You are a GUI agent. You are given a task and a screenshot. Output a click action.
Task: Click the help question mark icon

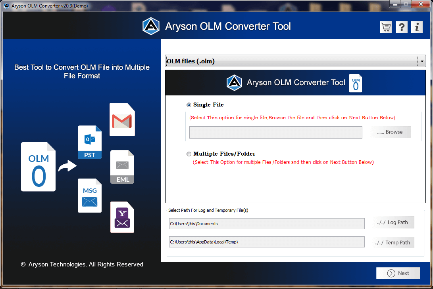click(x=401, y=27)
